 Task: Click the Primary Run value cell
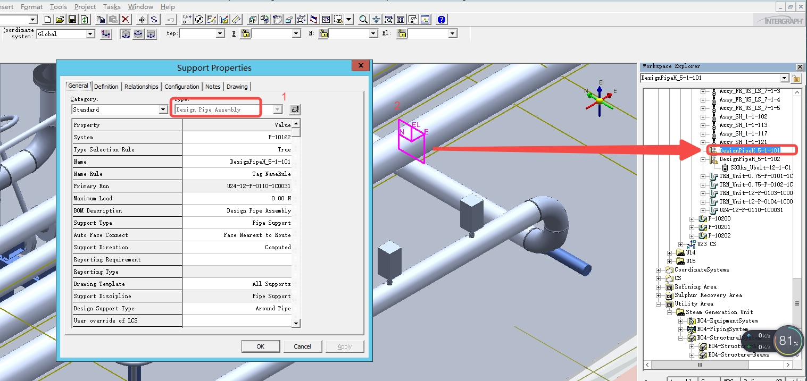tap(237, 186)
